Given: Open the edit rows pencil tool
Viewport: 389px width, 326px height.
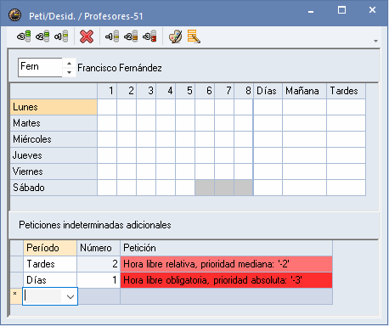Looking at the screenshot, I should click(x=194, y=37).
